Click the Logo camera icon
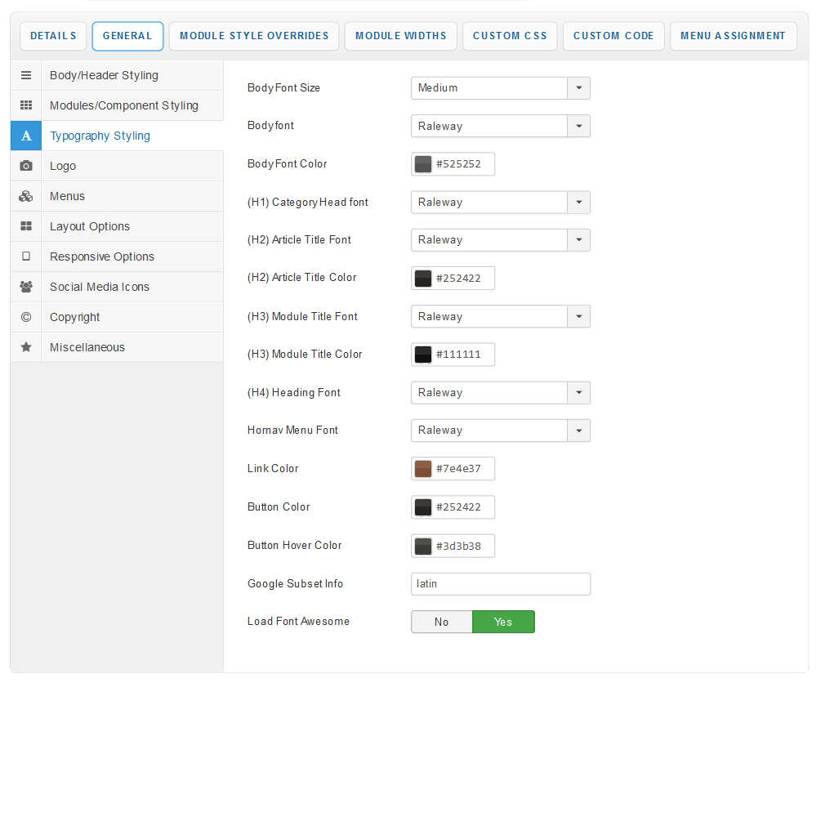Image resolution: width=821 pixels, height=821 pixels. [x=26, y=166]
